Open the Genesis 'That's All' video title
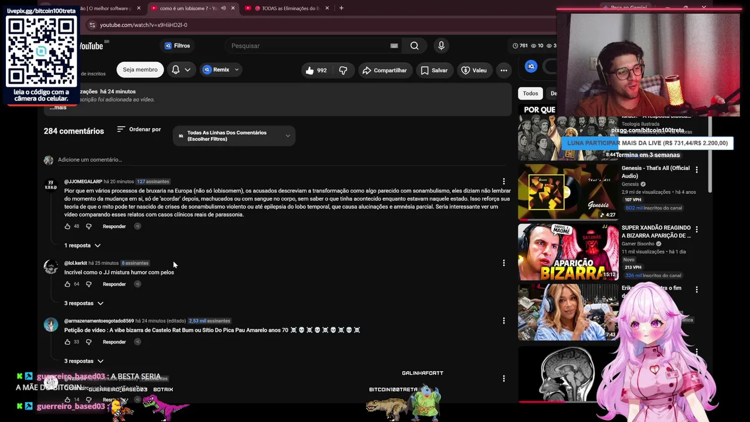This screenshot has height=422, width=750. coord(656,172)
